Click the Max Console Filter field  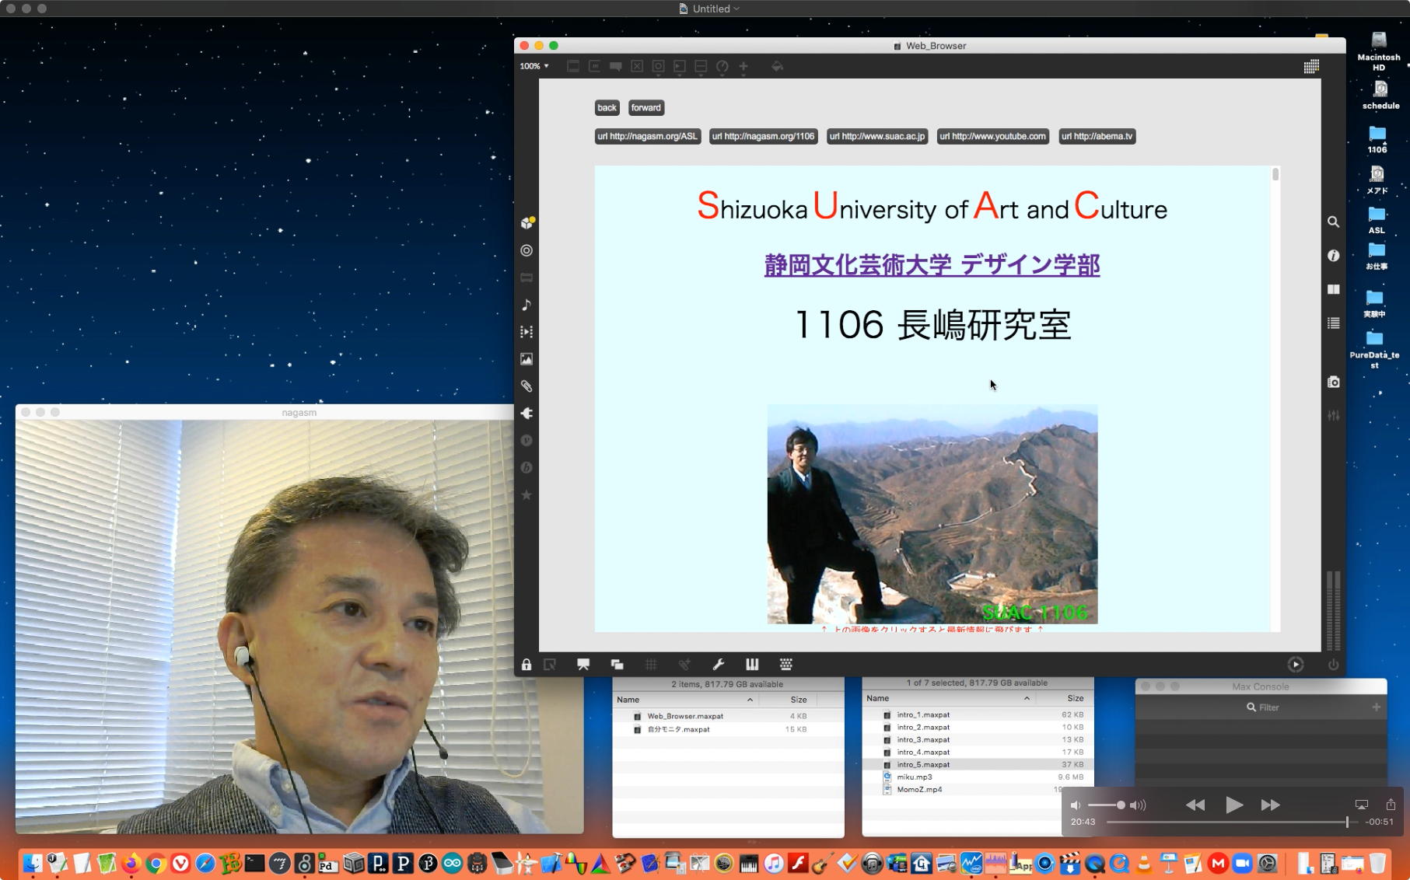(x=1261, y=707)
